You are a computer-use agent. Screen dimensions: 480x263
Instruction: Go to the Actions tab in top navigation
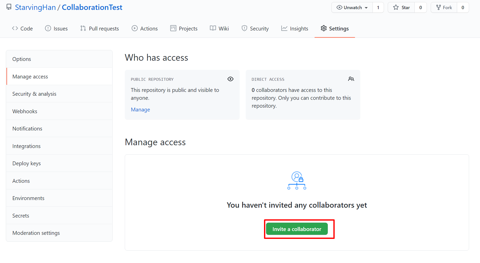pyautogui.click(x=145, y=28)
